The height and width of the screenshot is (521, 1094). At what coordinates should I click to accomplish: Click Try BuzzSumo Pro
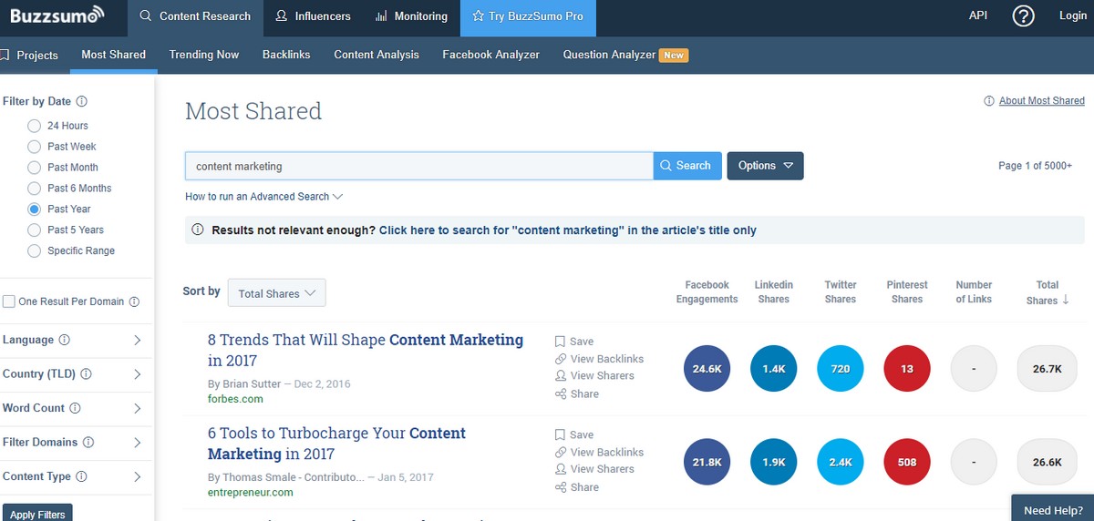(528, 16)
